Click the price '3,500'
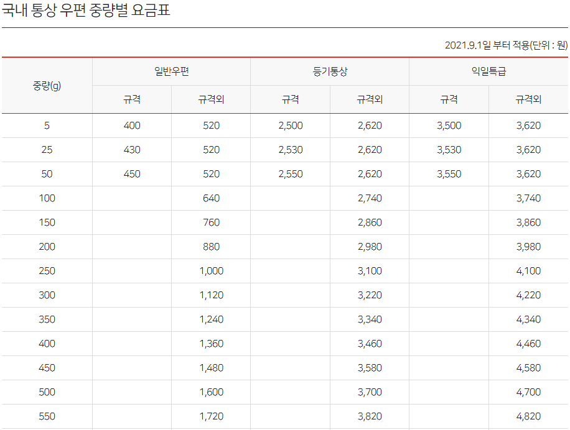Viewport: 570px width, 430px height. click(x=449, y=126)
